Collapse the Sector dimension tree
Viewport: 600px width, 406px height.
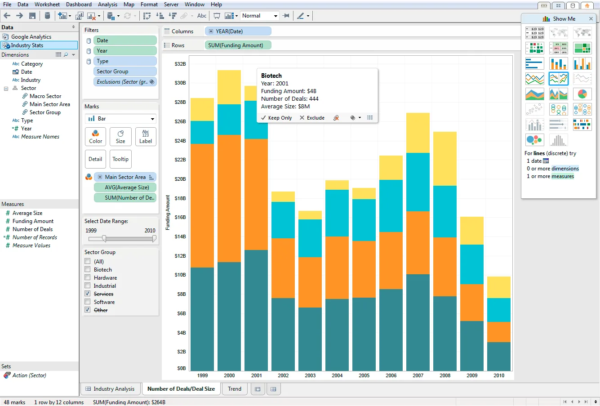pyautogui.click(x=6, y=89)
